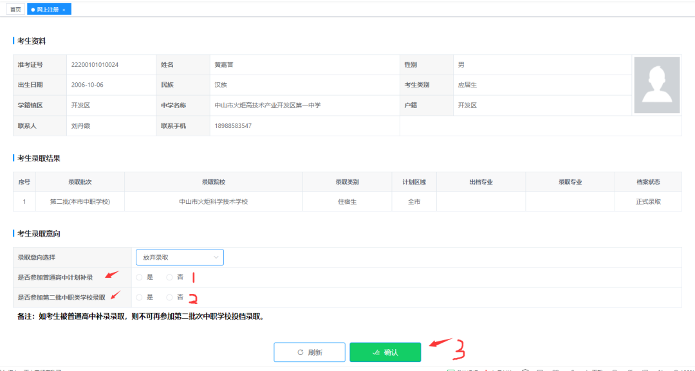The height and width of the screenshot is (371, 695).
Task: Select the 网上注册 tab
Action: [47, 10]
